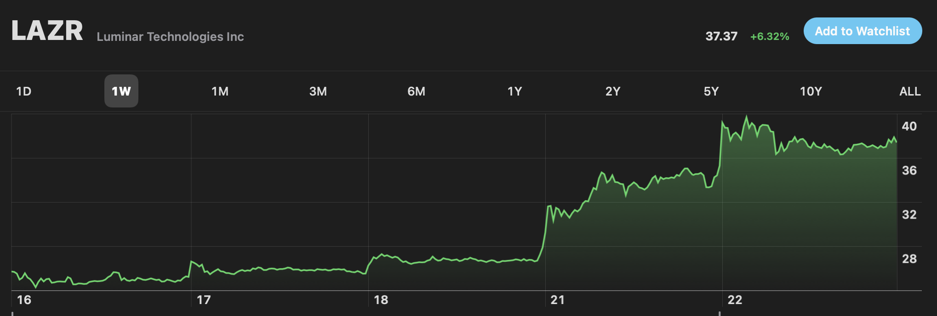Screen dimensions: 937x316
Task: Choose the 3M chart range
Action: (318, 91)
